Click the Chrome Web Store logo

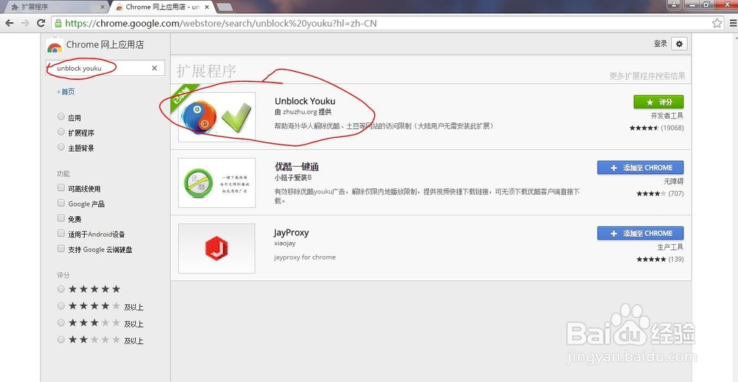click(x=55, y=45)
